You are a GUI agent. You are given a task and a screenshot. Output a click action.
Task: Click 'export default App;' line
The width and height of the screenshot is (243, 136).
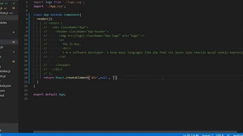coord(49,94)
